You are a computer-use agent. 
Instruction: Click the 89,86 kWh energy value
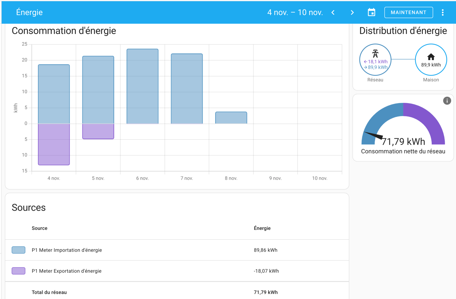click(265, 250)
